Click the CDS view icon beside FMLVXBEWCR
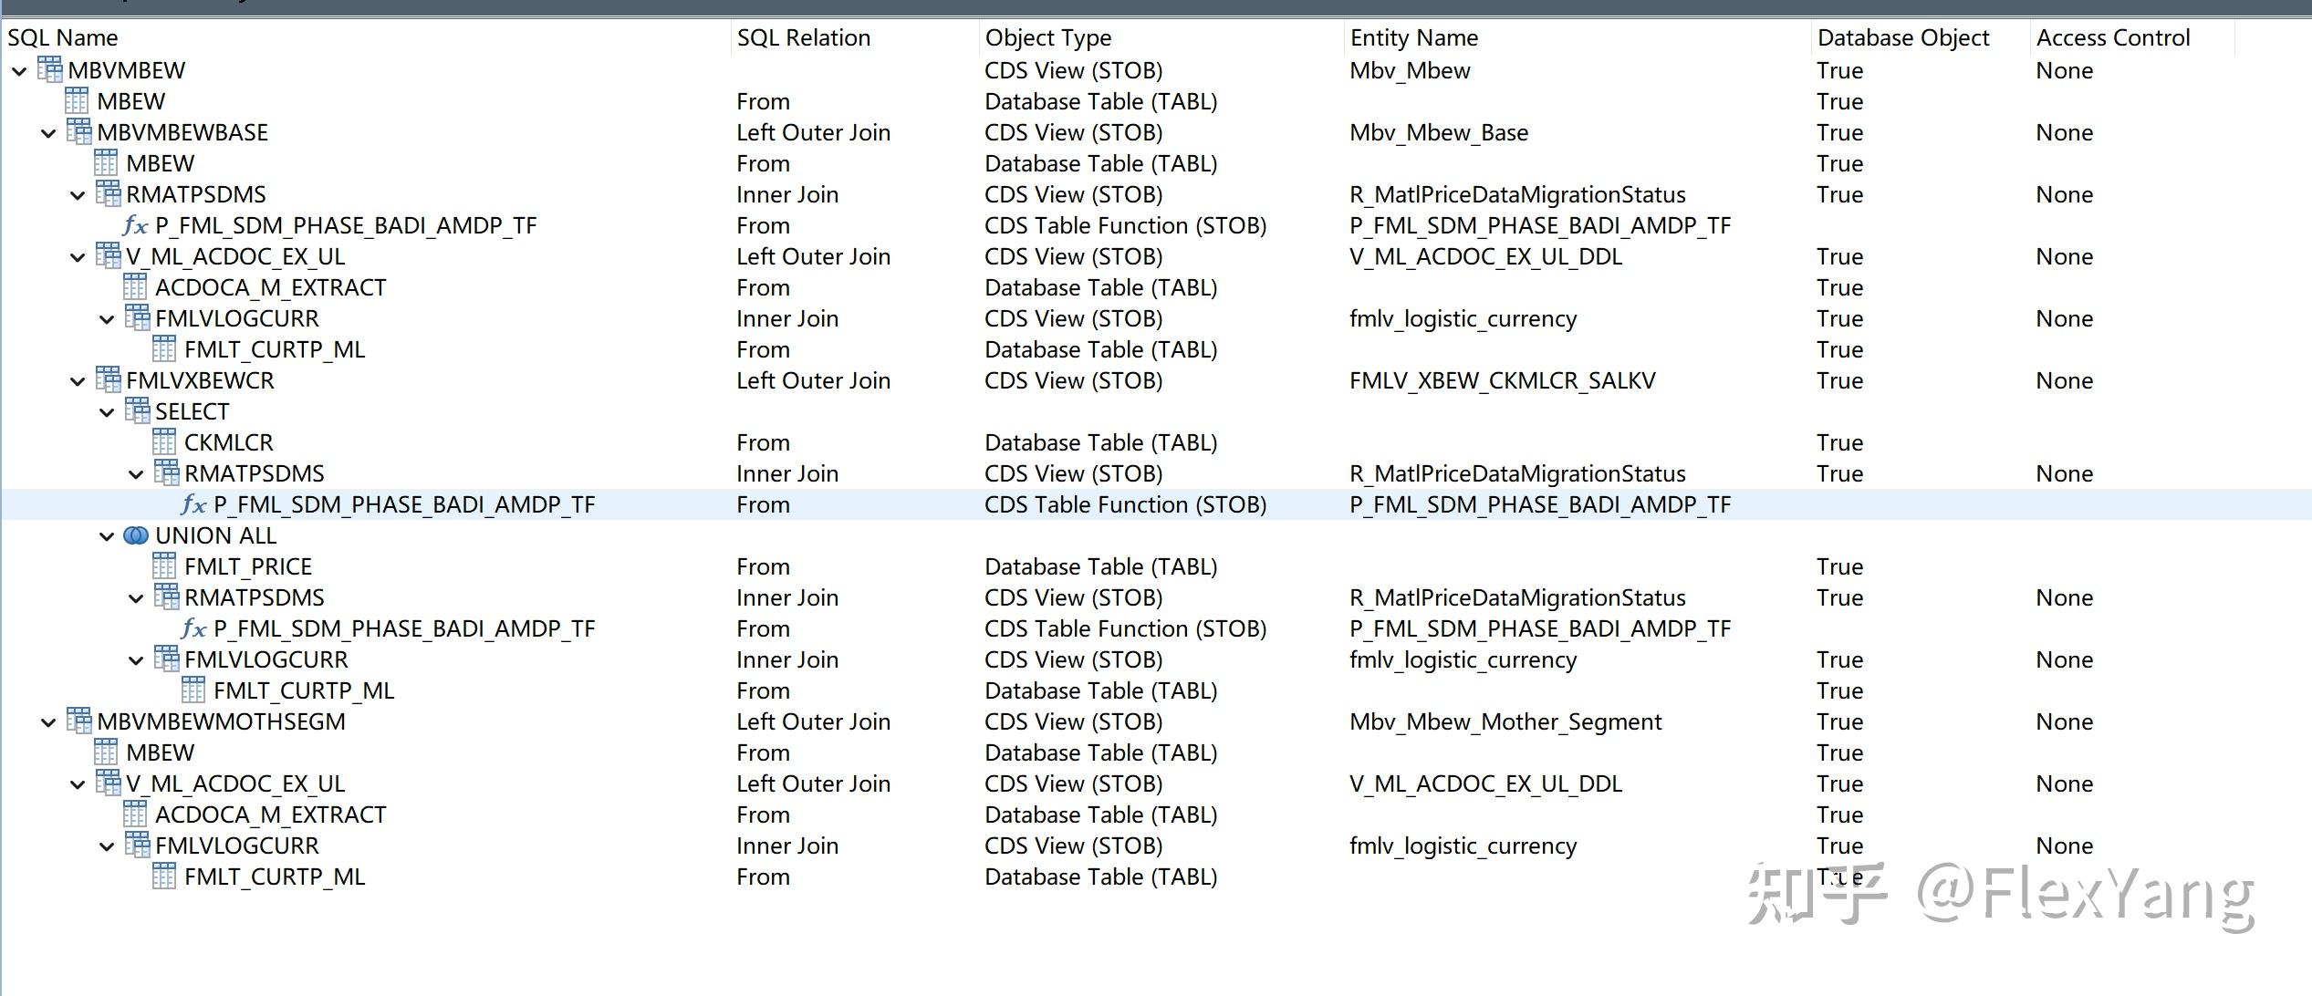 point(108,380)
